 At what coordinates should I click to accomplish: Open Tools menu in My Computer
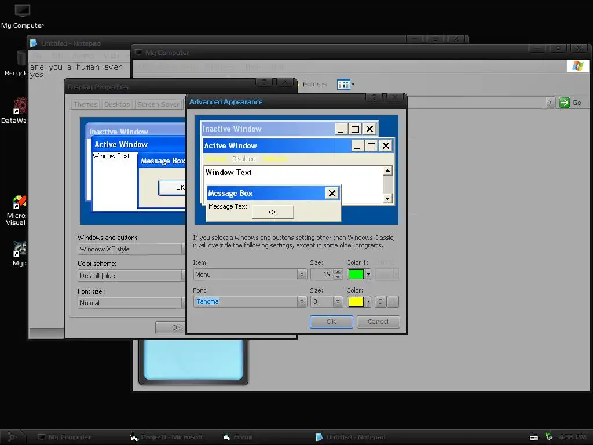(x=252, y=67)
